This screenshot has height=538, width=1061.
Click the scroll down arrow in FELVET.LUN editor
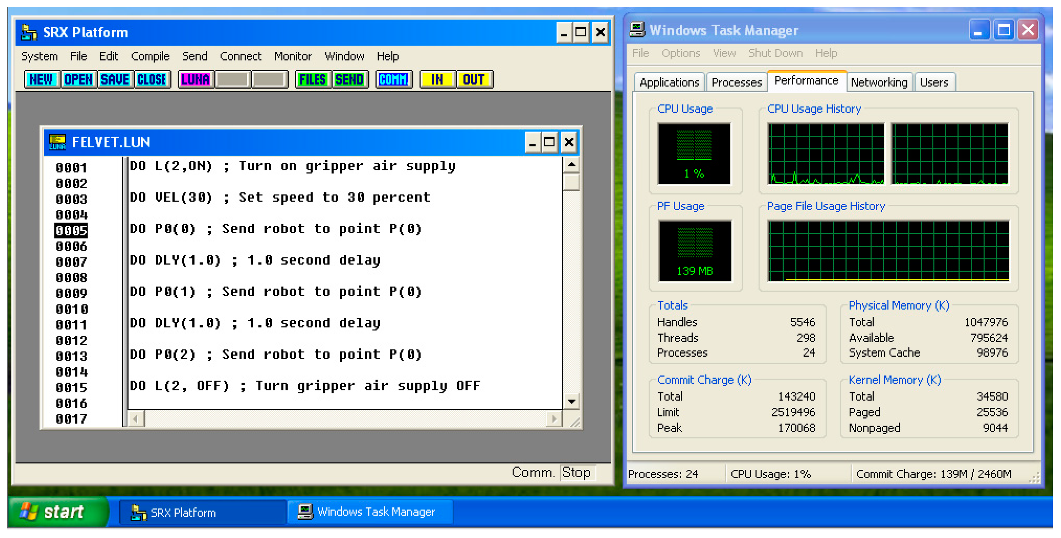(571, 401)
